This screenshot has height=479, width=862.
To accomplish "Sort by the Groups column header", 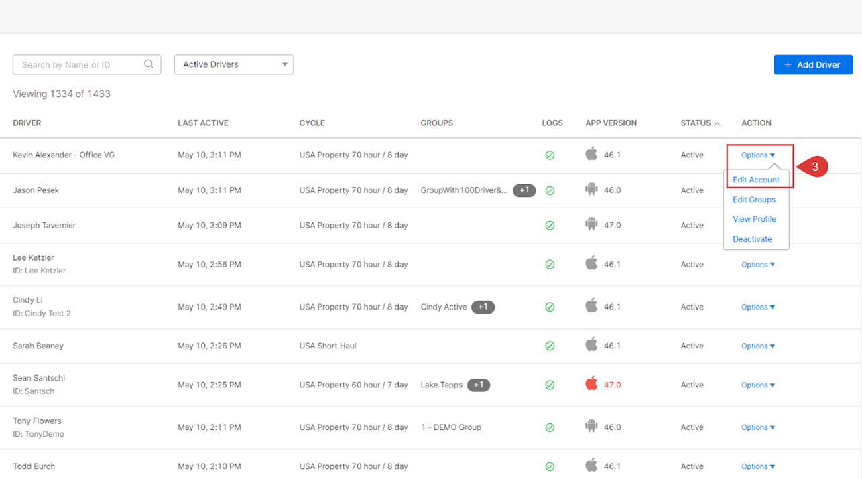I will pos(437,123).
